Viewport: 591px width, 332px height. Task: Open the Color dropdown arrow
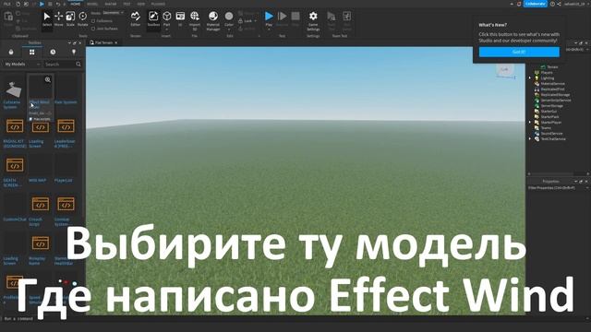(229, 30)
